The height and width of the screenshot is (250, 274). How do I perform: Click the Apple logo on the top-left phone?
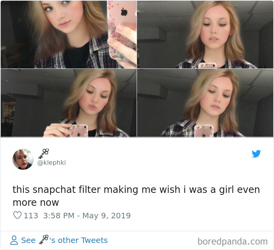click(x=124, y=12)
